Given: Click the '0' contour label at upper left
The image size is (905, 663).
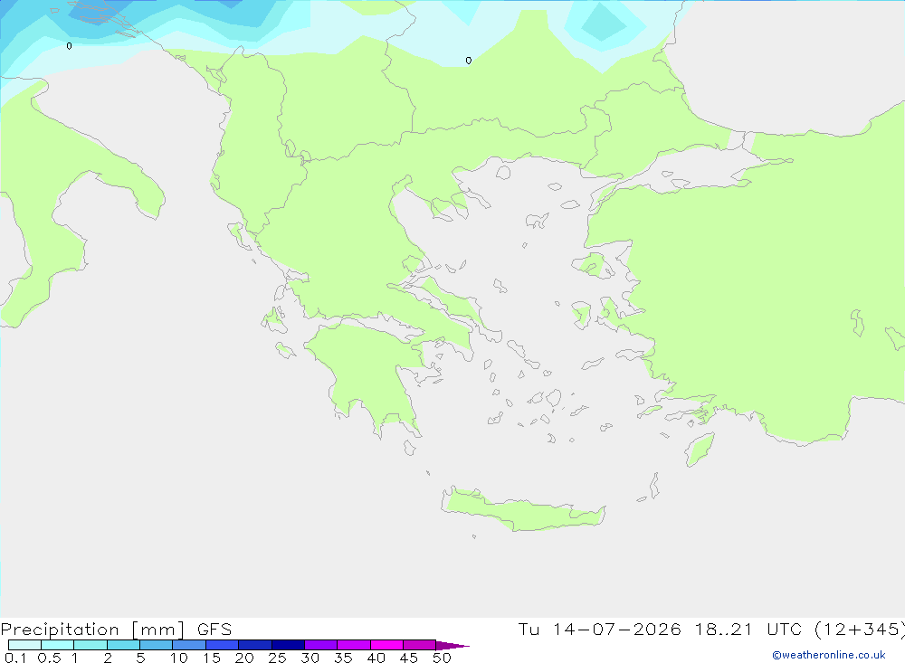Looking at the screenshot, I should tap(70, 46).
